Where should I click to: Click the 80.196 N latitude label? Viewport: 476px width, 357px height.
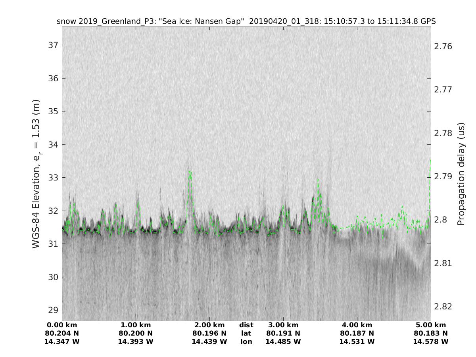[x=209, y=334]
